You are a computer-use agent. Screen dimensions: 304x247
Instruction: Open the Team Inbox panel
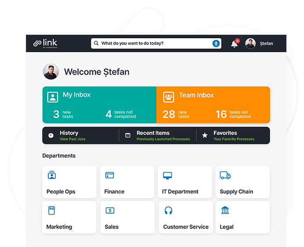213,105
